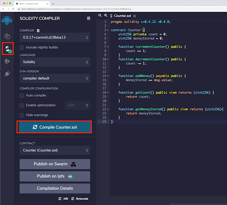Open the Plugin Manager plug icon
This screenshot has width=227, height=205.
coord(7,74)
